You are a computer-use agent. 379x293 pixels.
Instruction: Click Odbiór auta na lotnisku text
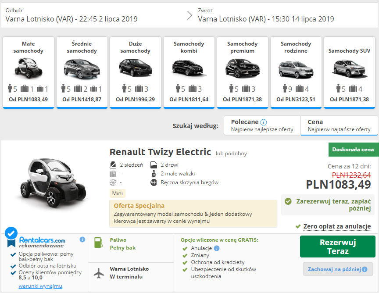pyautogui.click(x=47, y=266)
